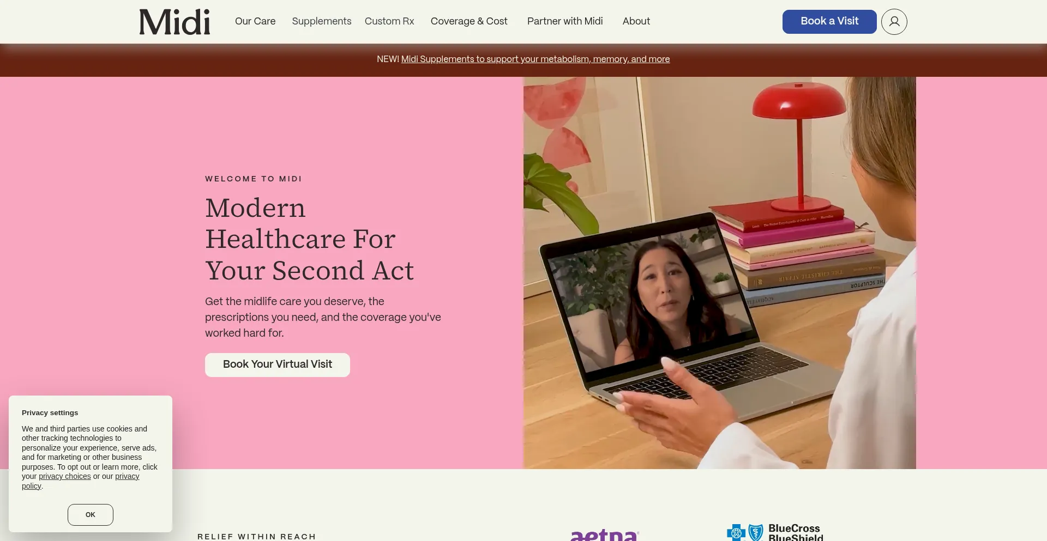Click the Modern Healthcare For Your Second Act heading
Image resolution: width=1047 pixels, height=541 pixels.
[x=309, y=239]
